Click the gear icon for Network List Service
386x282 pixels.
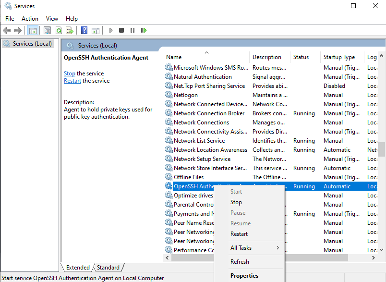169,140
